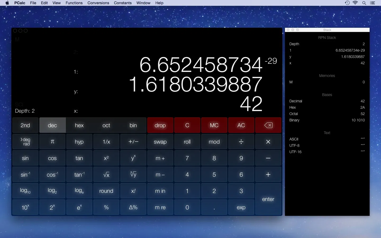The height and width of the screenshot is (238, 381).
Task: Open the Functions menu
Action: (x=74, y=3)
